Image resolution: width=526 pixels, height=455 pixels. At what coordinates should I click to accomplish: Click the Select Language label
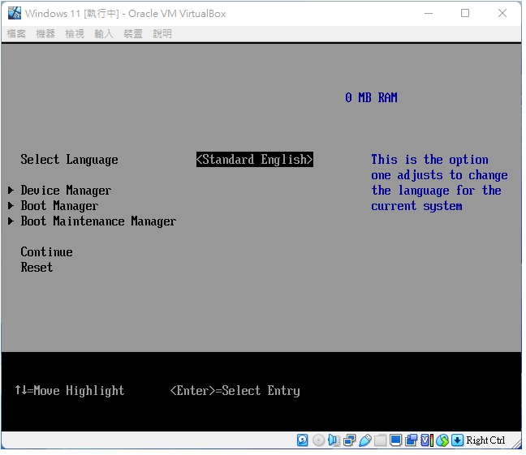tap(70, 161)
